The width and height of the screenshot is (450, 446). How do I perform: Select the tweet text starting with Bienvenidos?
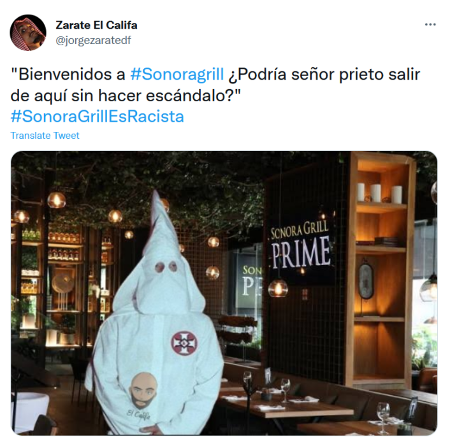[215, 85]
